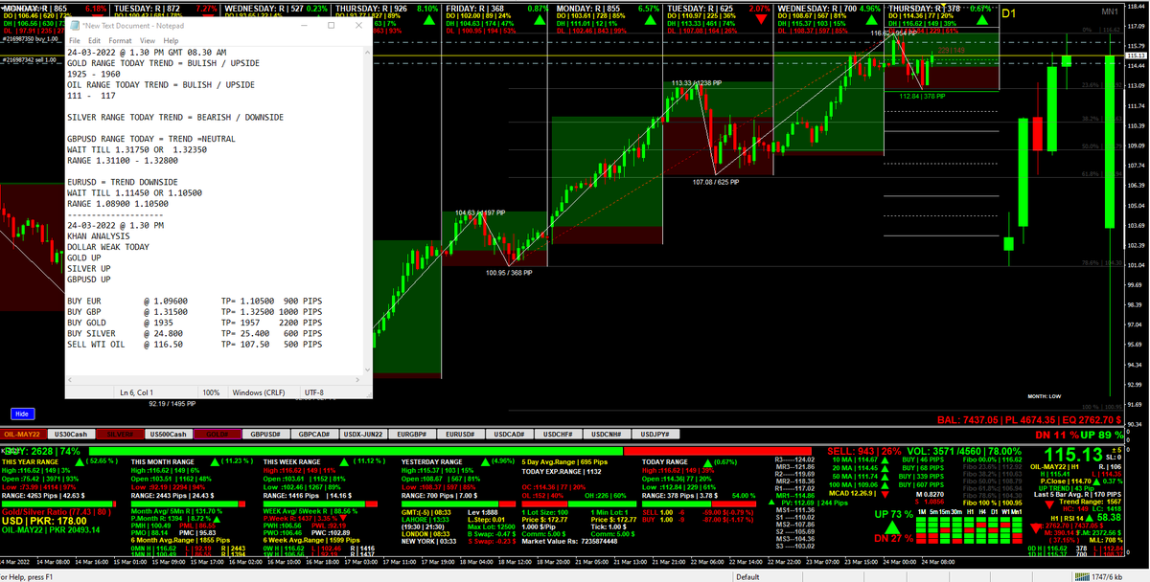Click the '113.33 / 1238 PIP' chart label
Viewport: 1150px width, 582px height.
[695, 83]
